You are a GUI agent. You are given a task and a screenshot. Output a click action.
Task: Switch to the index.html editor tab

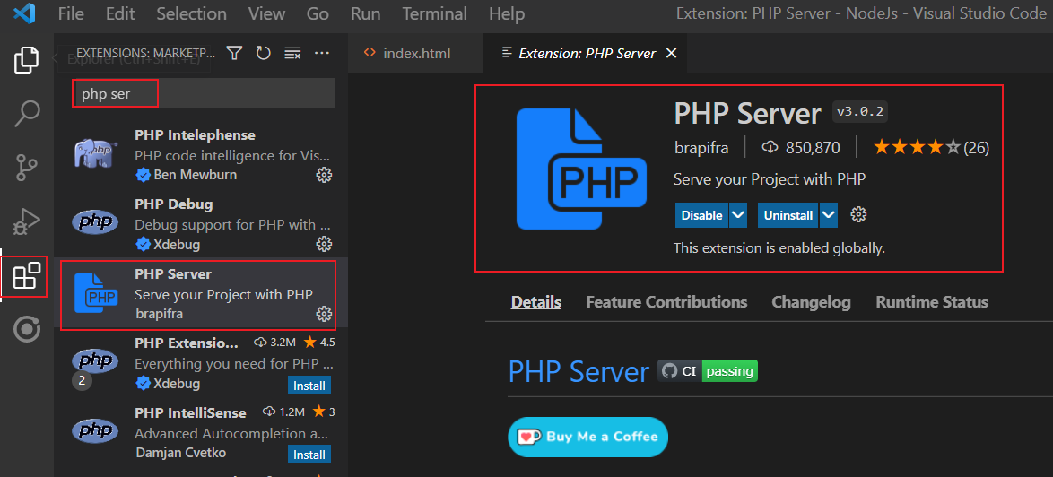(x=415, y=53)
